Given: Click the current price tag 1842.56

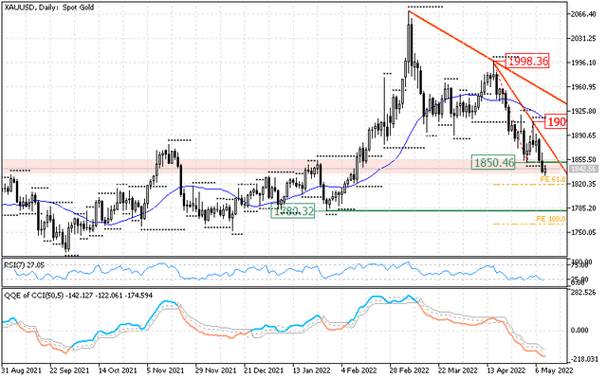Looking at the screenshot, I should click(584, 169).
